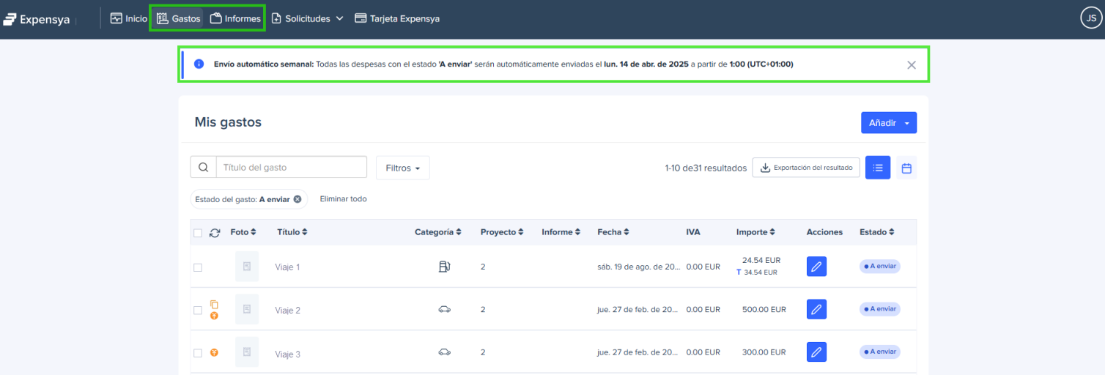Screen dimensions: 1105x375
Task: Open the Añadir dropdown button
Action: pyautogui.click(x=888, y=123)
